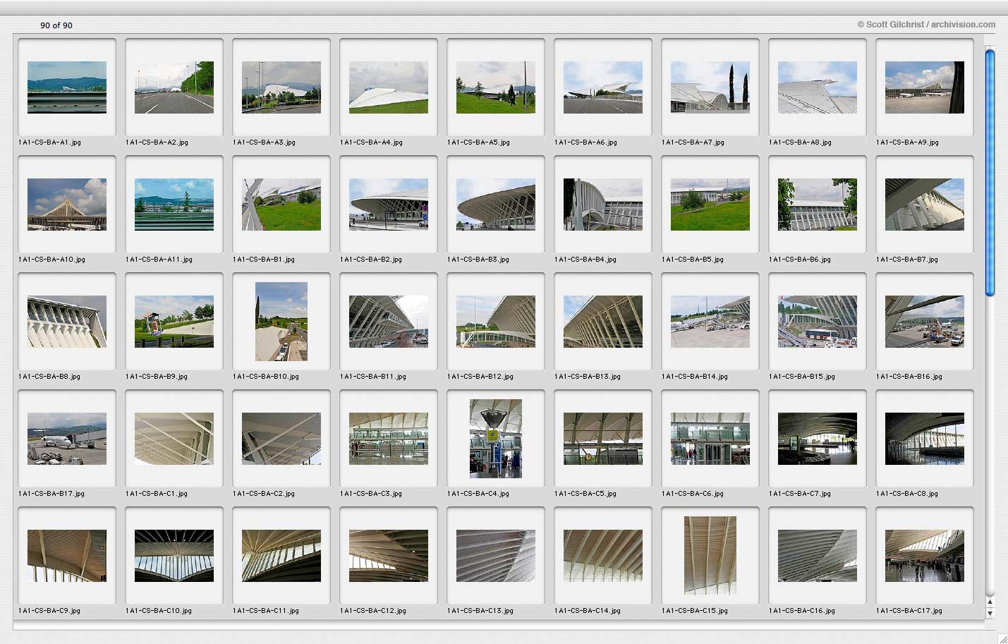Viewport: 1008px width, 644px height.
Task: Select thumbnail 1A1-CS-BA-C6.jpg
Action: 710,439
